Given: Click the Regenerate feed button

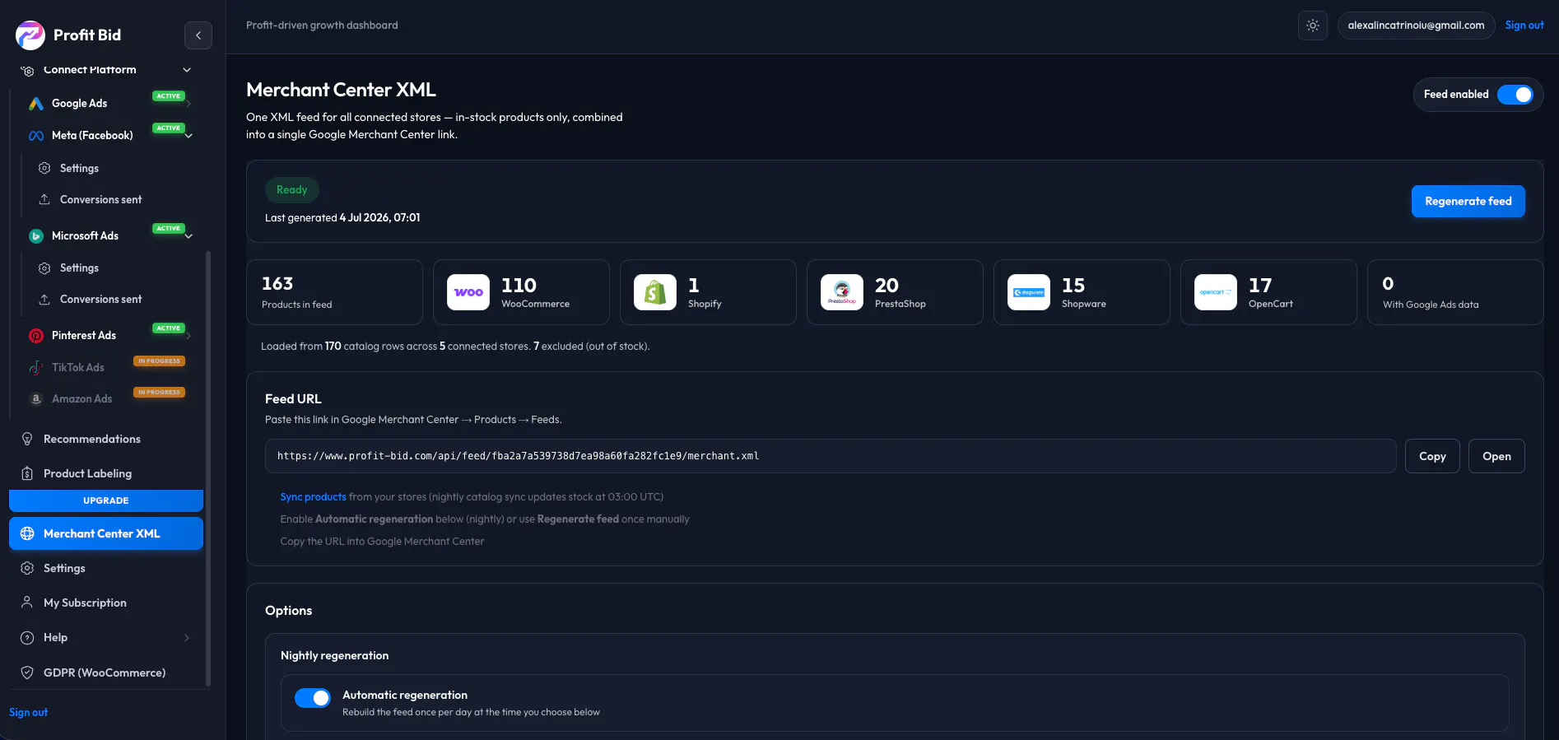Looking at the screenshot, I should click(1468, 202).
